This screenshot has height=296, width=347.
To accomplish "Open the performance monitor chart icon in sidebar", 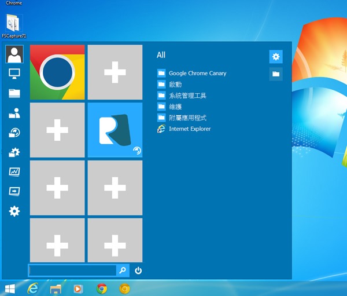I will click(x=14, y=171).
